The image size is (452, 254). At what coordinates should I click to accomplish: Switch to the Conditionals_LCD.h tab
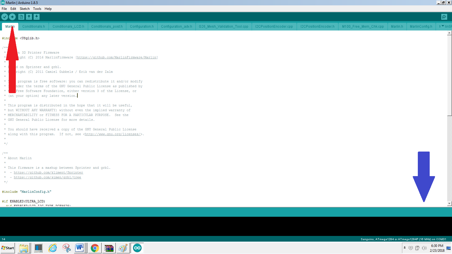tap(68, 27)
